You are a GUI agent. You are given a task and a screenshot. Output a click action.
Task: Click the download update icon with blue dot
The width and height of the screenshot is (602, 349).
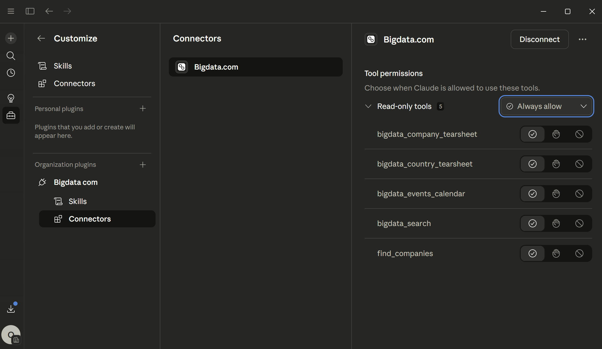[x=11, y=308]
